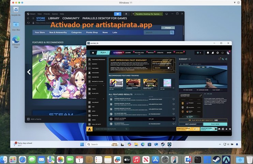
Task: Open Steam Your Store menu
Action: pyautogui.click(x=40, y=33)
